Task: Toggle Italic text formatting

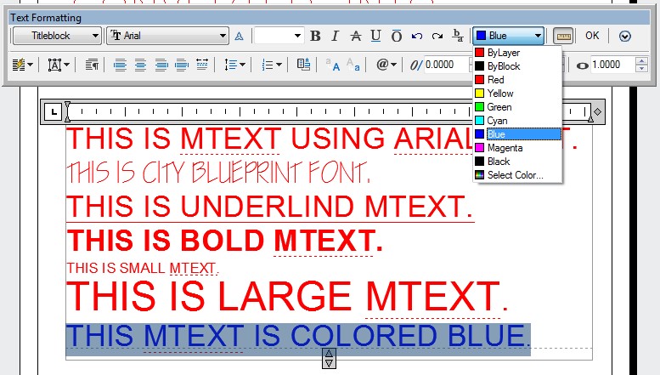Action: coord(336,36)
